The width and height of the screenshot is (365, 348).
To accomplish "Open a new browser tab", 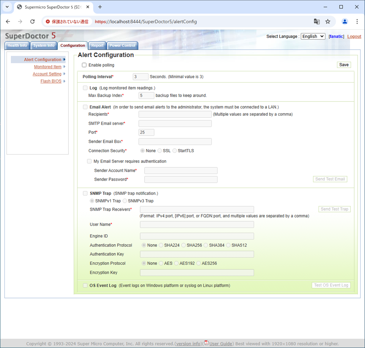I will (100, 7).
